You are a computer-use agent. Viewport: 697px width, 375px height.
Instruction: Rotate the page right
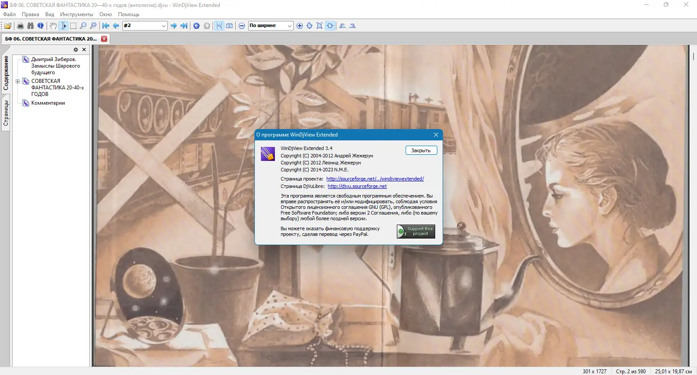(352, 26)
